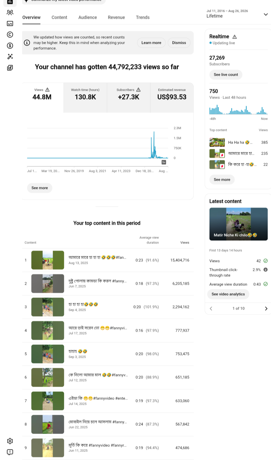Click warning triangle beside Views metric
Screen dimensions: 271x463
pyautogui.click(x=47, y=90)
